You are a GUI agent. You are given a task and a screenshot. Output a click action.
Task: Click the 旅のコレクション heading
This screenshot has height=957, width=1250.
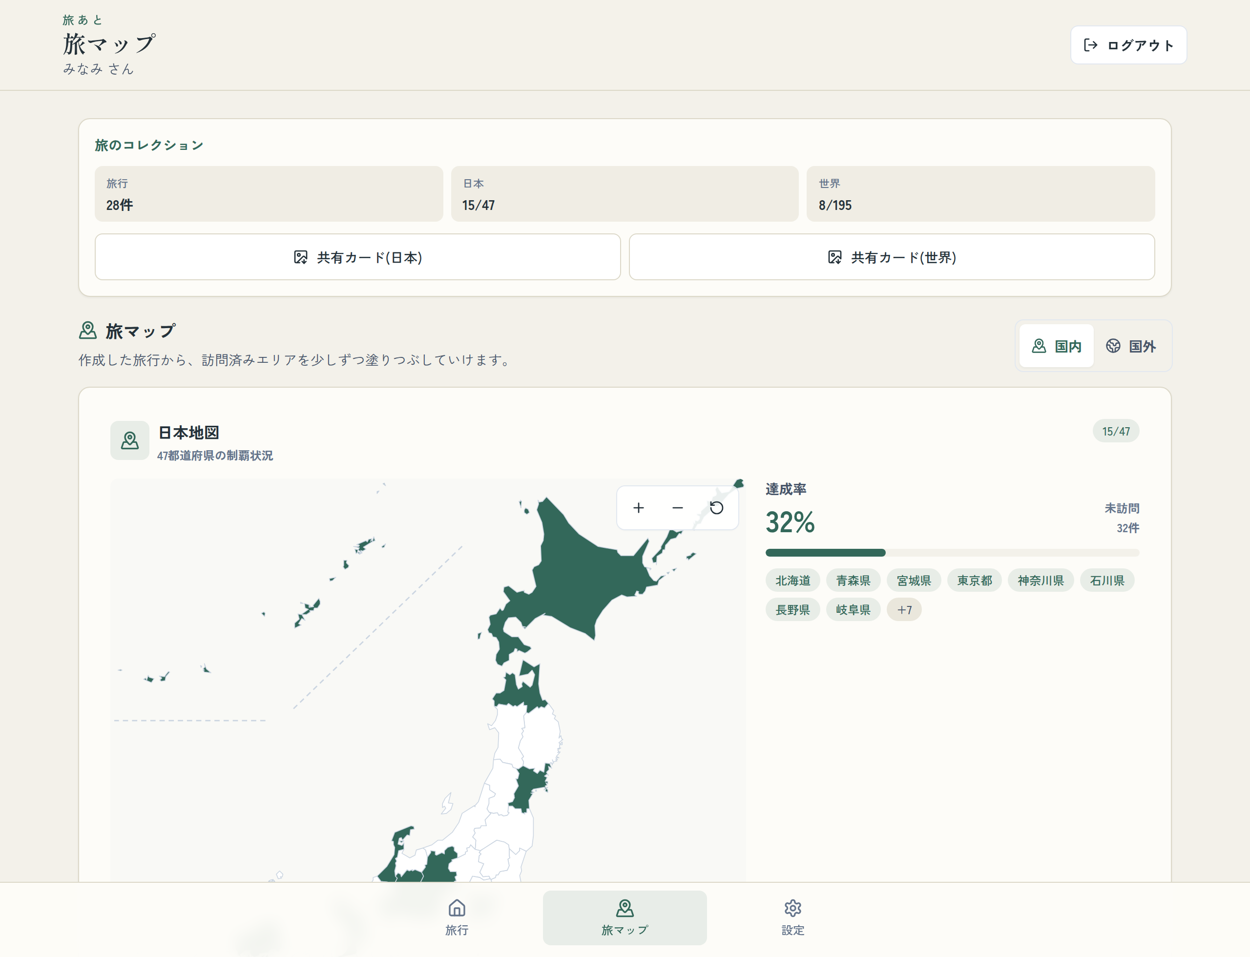[x=149, y=146]
